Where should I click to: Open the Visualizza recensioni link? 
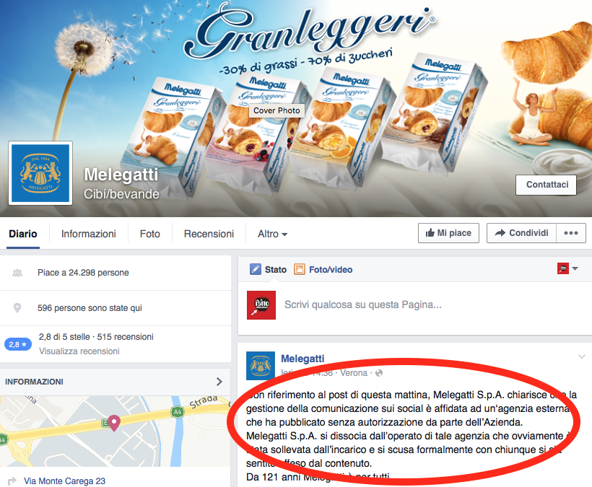click(79, 351)
